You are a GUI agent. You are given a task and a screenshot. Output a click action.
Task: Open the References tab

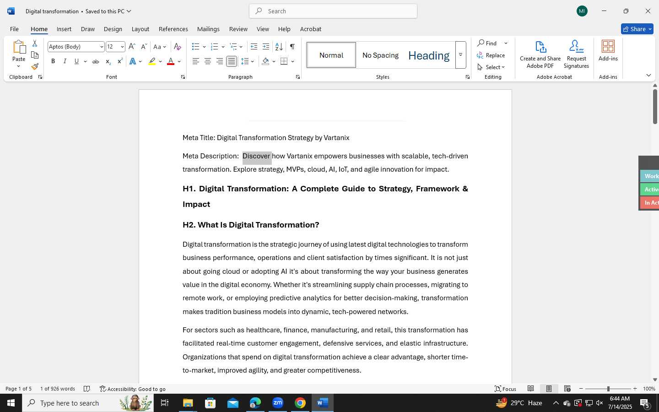click(173, 29)
